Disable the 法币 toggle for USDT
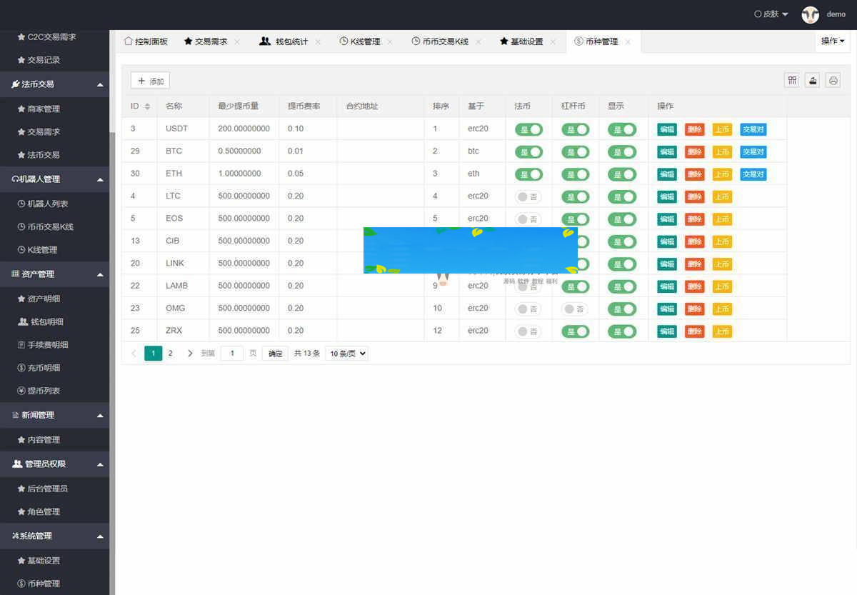This screenshot has height=595, width=857. coord(528,129)
